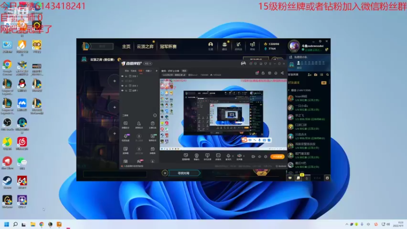
Task: Click the League logo at top-left of client
Action: 85,46
